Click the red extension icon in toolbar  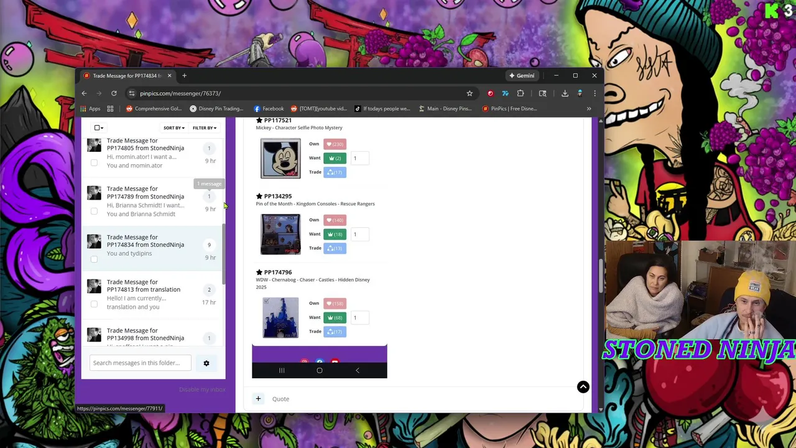[x=491, y=93]
